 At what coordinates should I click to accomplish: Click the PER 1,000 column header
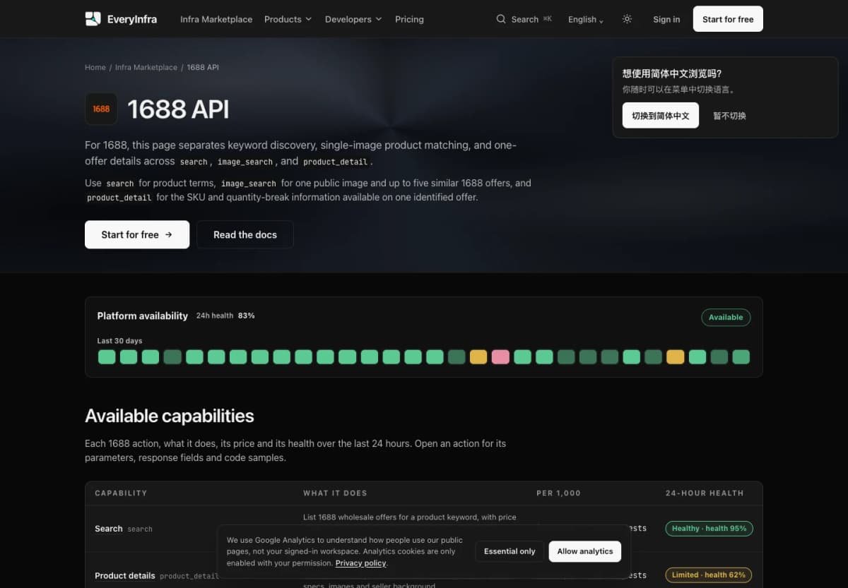(x=558, y=493)
